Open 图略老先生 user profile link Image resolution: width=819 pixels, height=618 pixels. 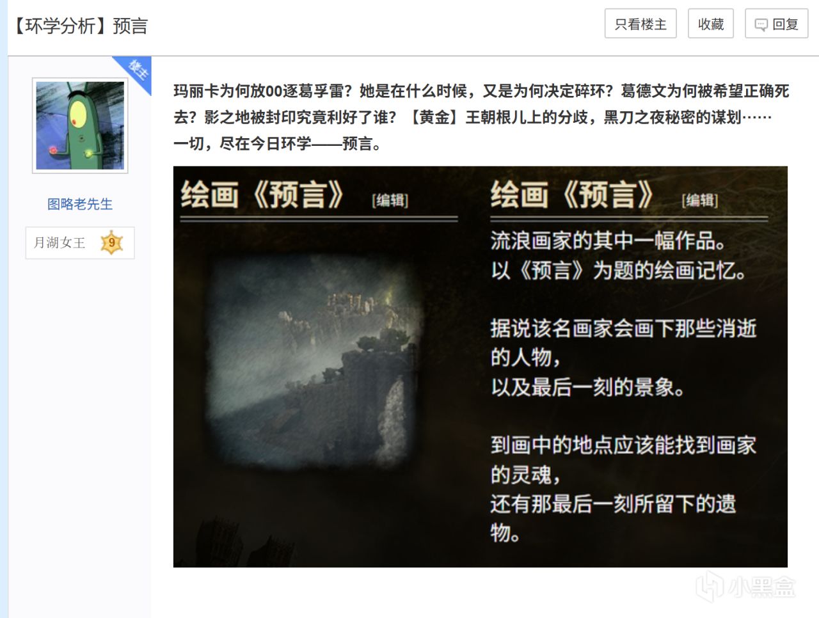click(80, 204)
